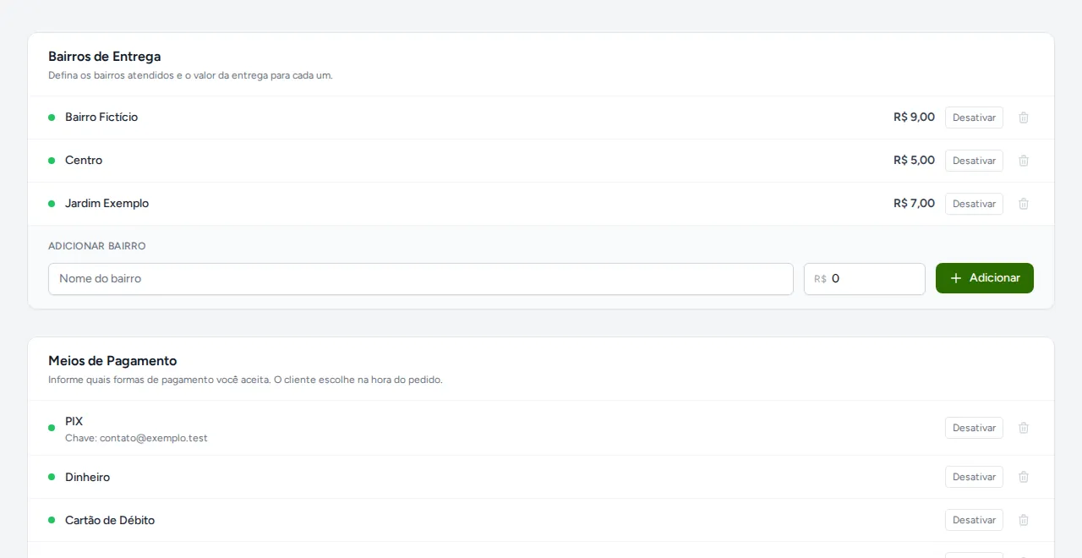
Task: Disable Jardim Exemplo delivery area
Action: pos(974,204)
